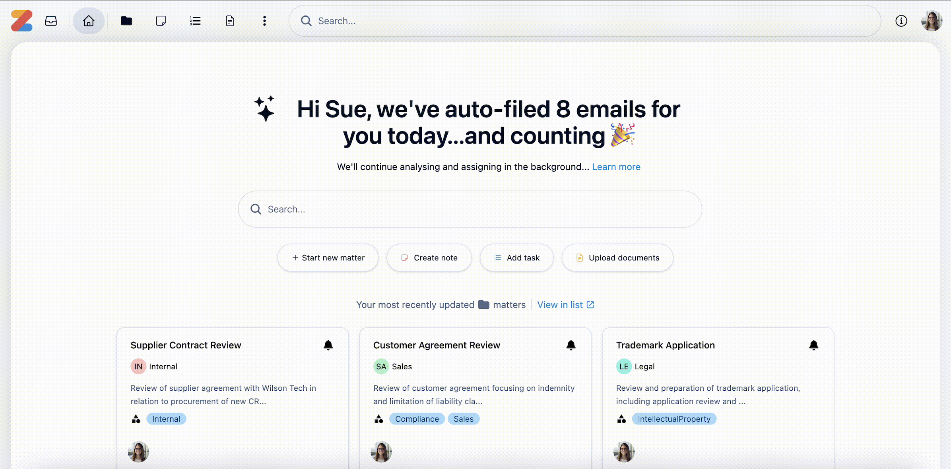The height and width of the screenshot is (469, 951).
Task: Open the Learn more link
Action: pos(616,167)
